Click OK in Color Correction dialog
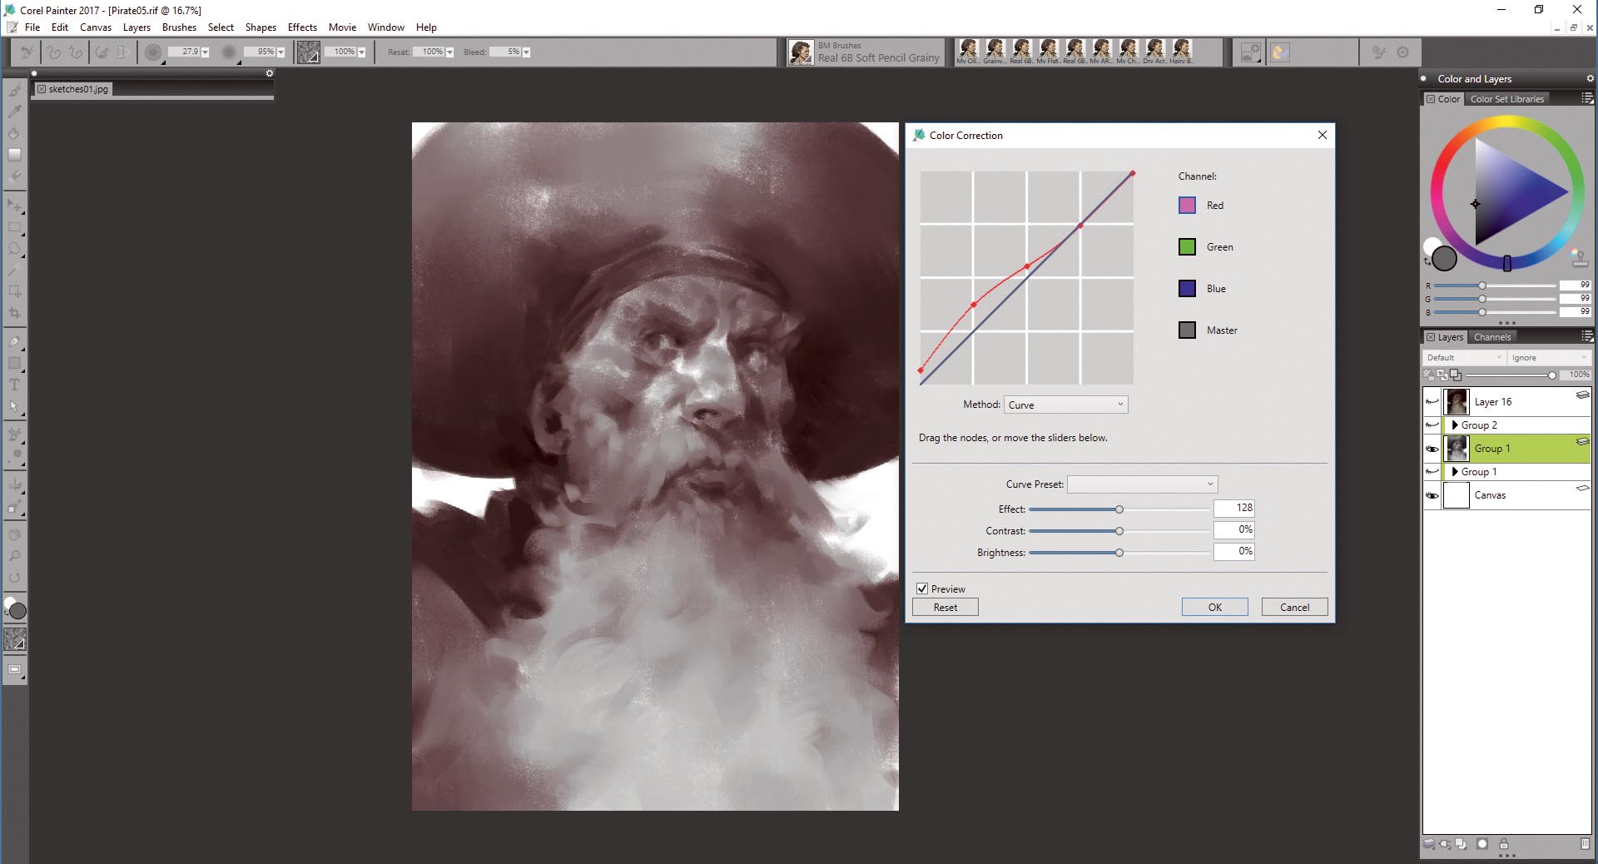The height and width of the screenshot is (864, 1598). 1214,607
